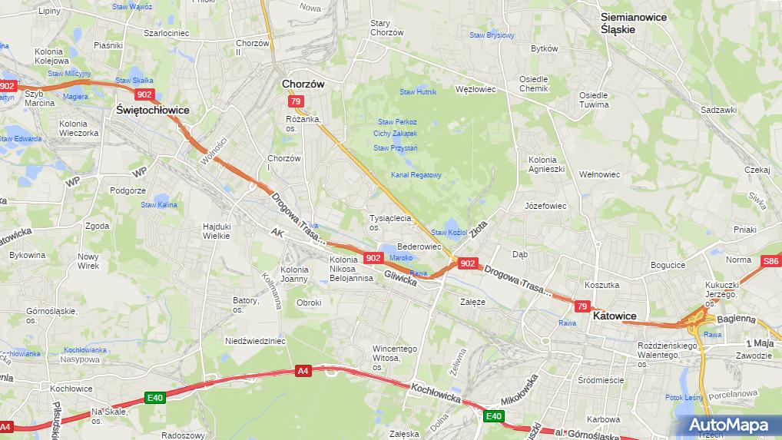Click the Hajduki Wielkie district label

[x=216, y=231]
